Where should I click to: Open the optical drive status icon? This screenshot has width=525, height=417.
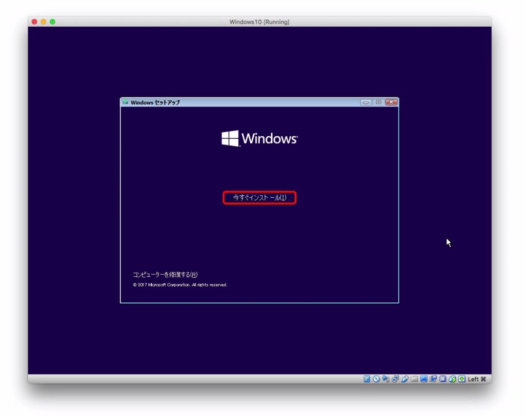376,379
